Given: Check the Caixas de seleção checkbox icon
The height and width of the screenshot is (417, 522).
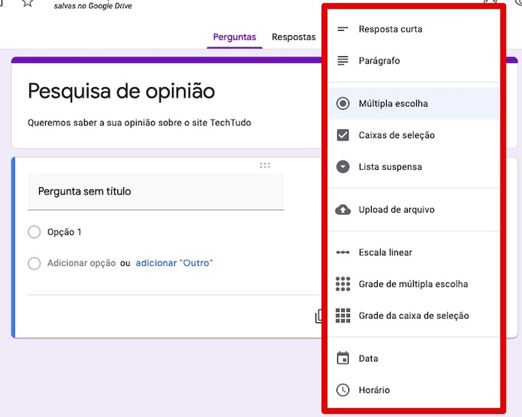Looking at the screenshot, I should 343,135.
